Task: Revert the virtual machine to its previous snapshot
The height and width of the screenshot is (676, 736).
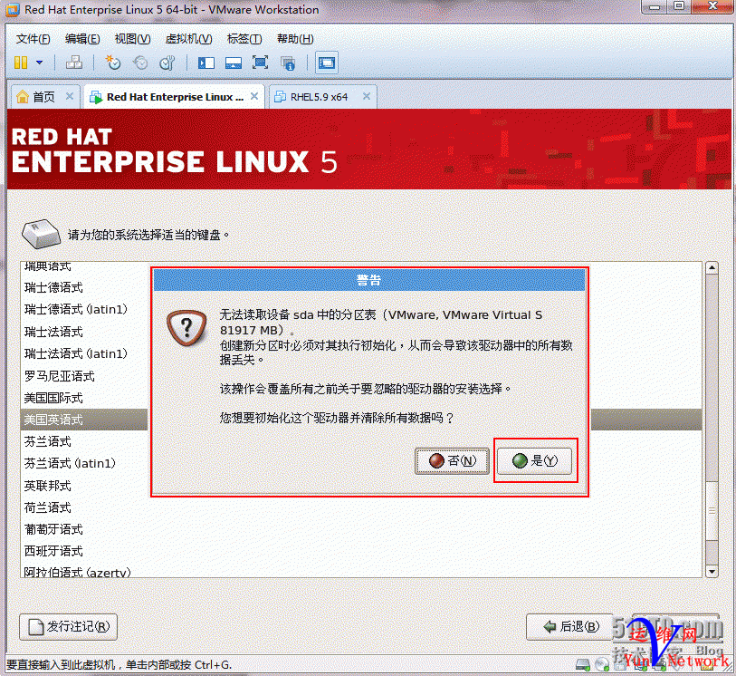Action: 140,63
